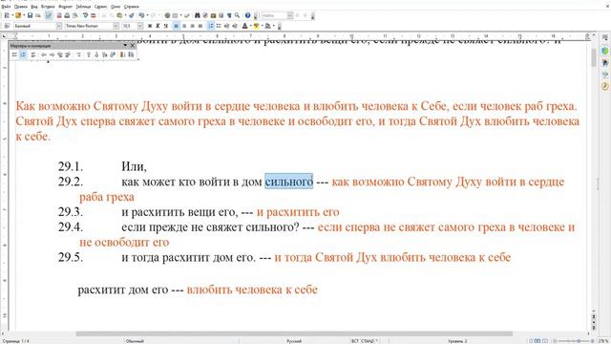This screenshot has height=344, width=611.
Task: Click the sidebar Navigator icon at right edge
Action: pyautogui.click(x=604, y=86)
